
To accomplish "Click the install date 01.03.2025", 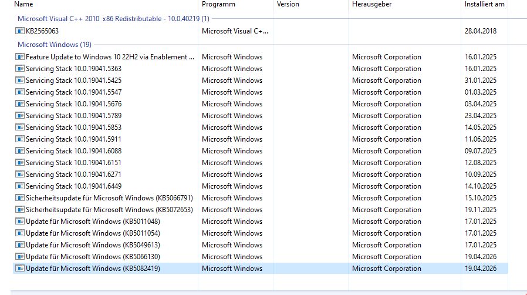I will click(481, 92).
